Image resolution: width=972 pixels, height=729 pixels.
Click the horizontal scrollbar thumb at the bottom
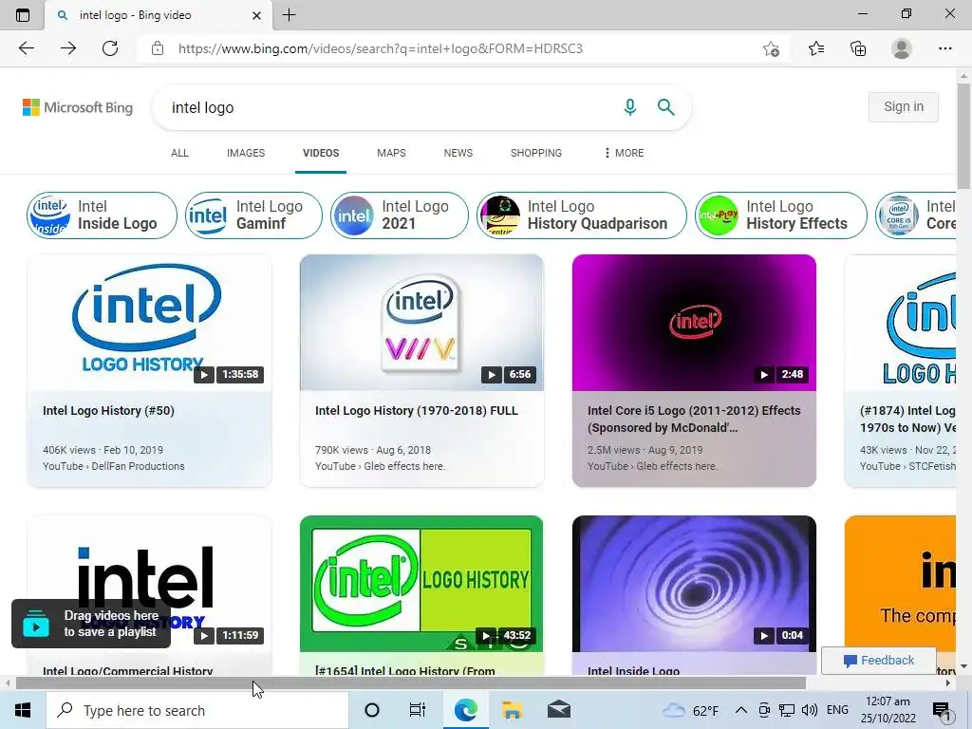click(x=410, y=683)
